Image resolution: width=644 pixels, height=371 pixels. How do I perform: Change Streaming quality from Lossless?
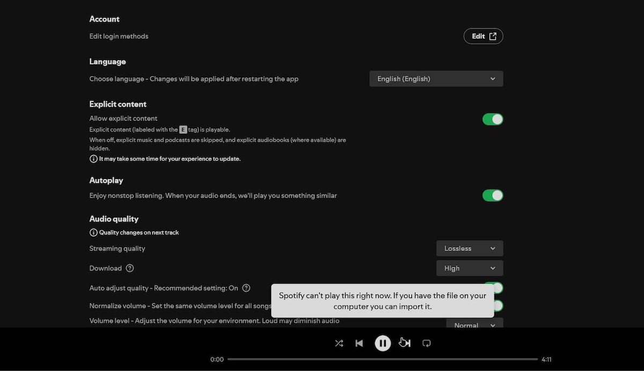click(469, 248)
